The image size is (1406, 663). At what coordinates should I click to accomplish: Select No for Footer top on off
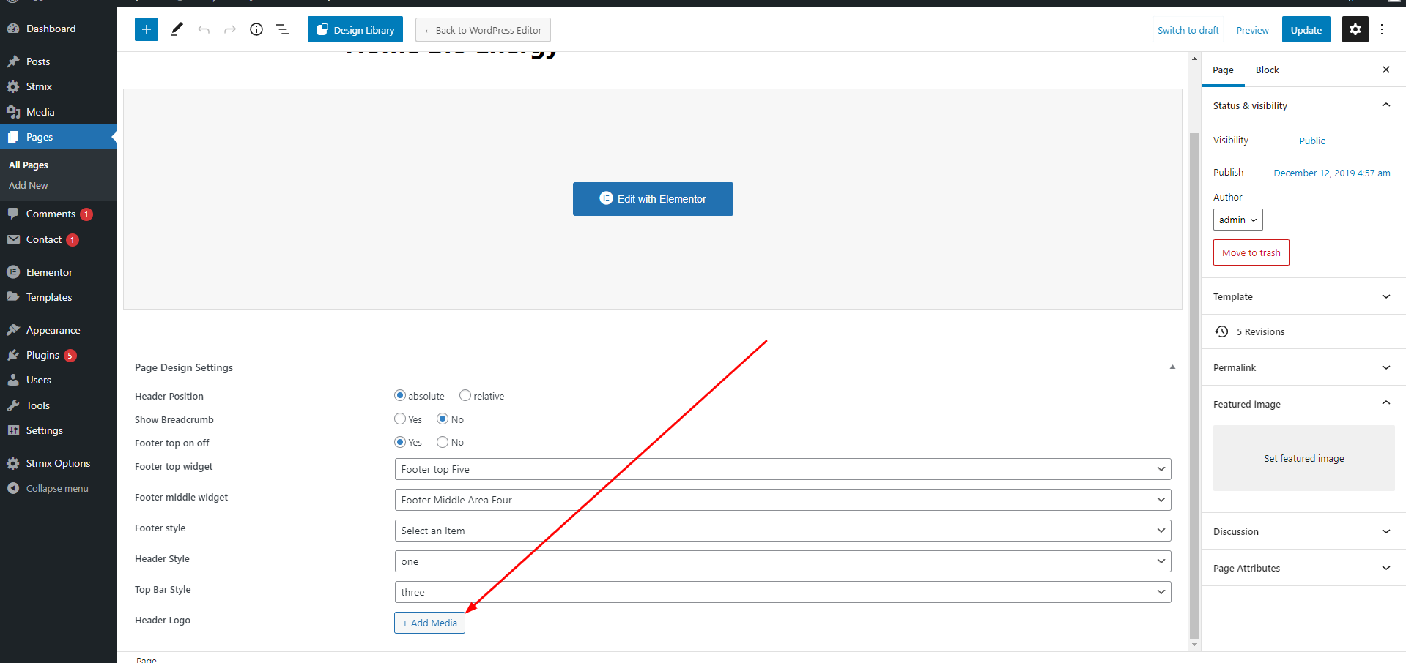click(x=443, y=442)
